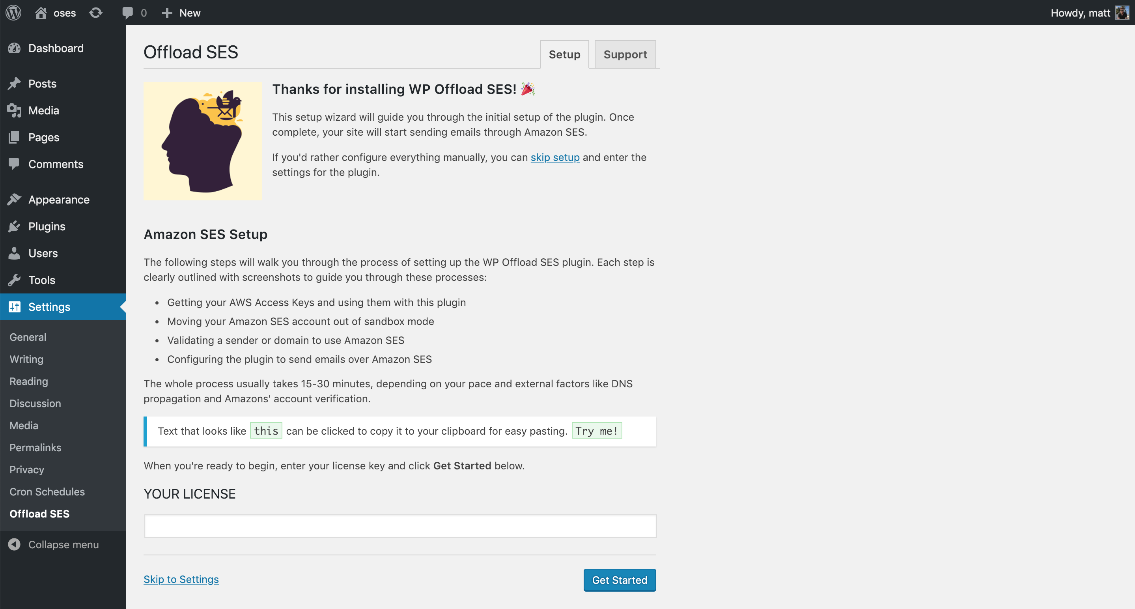Click the Get Started button
The image size is (1135, 609).
(x=620, y=580)
